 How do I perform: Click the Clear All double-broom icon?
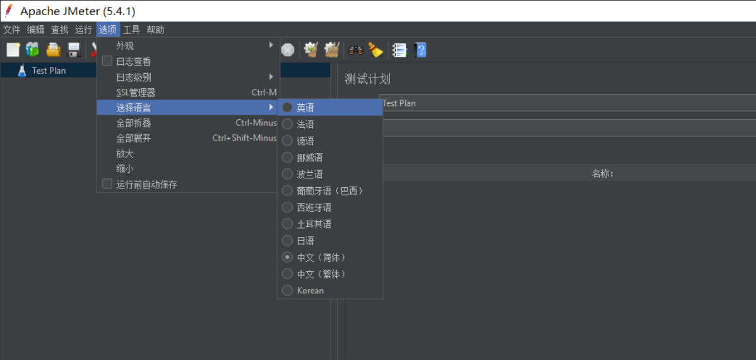coord(332,50)
